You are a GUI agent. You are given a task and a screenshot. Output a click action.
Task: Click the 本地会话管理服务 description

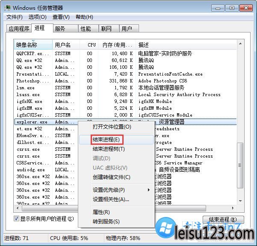162,88
